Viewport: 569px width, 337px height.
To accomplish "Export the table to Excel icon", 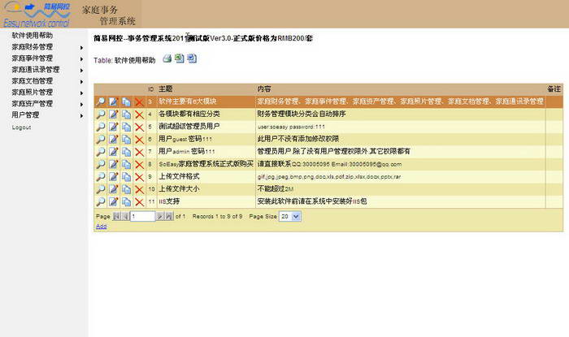I will [180, 58].
